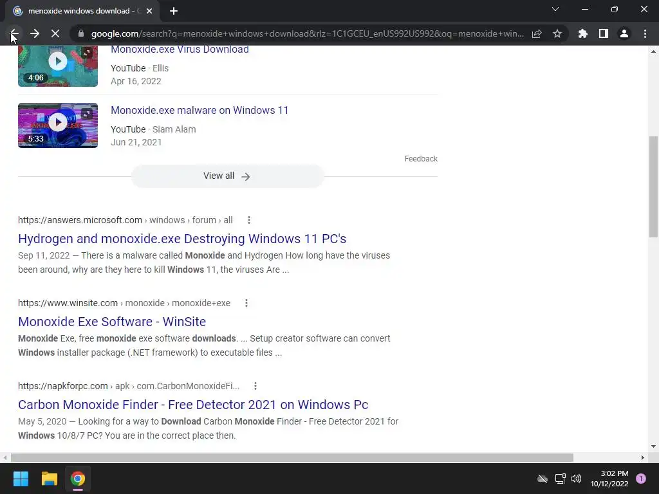The width and height of the screenshot is (659, 494).
Task: Toggle the browser side panel icon
Action: click(604, 33)
